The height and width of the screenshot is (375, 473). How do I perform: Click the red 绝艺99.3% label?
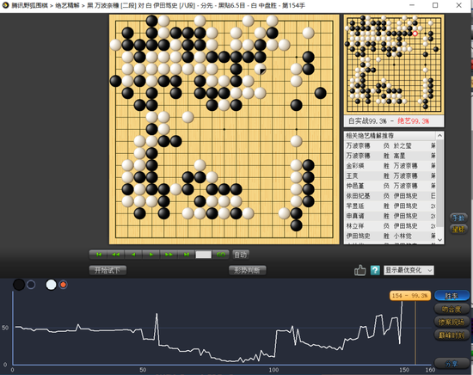click(x=414, y=121)
